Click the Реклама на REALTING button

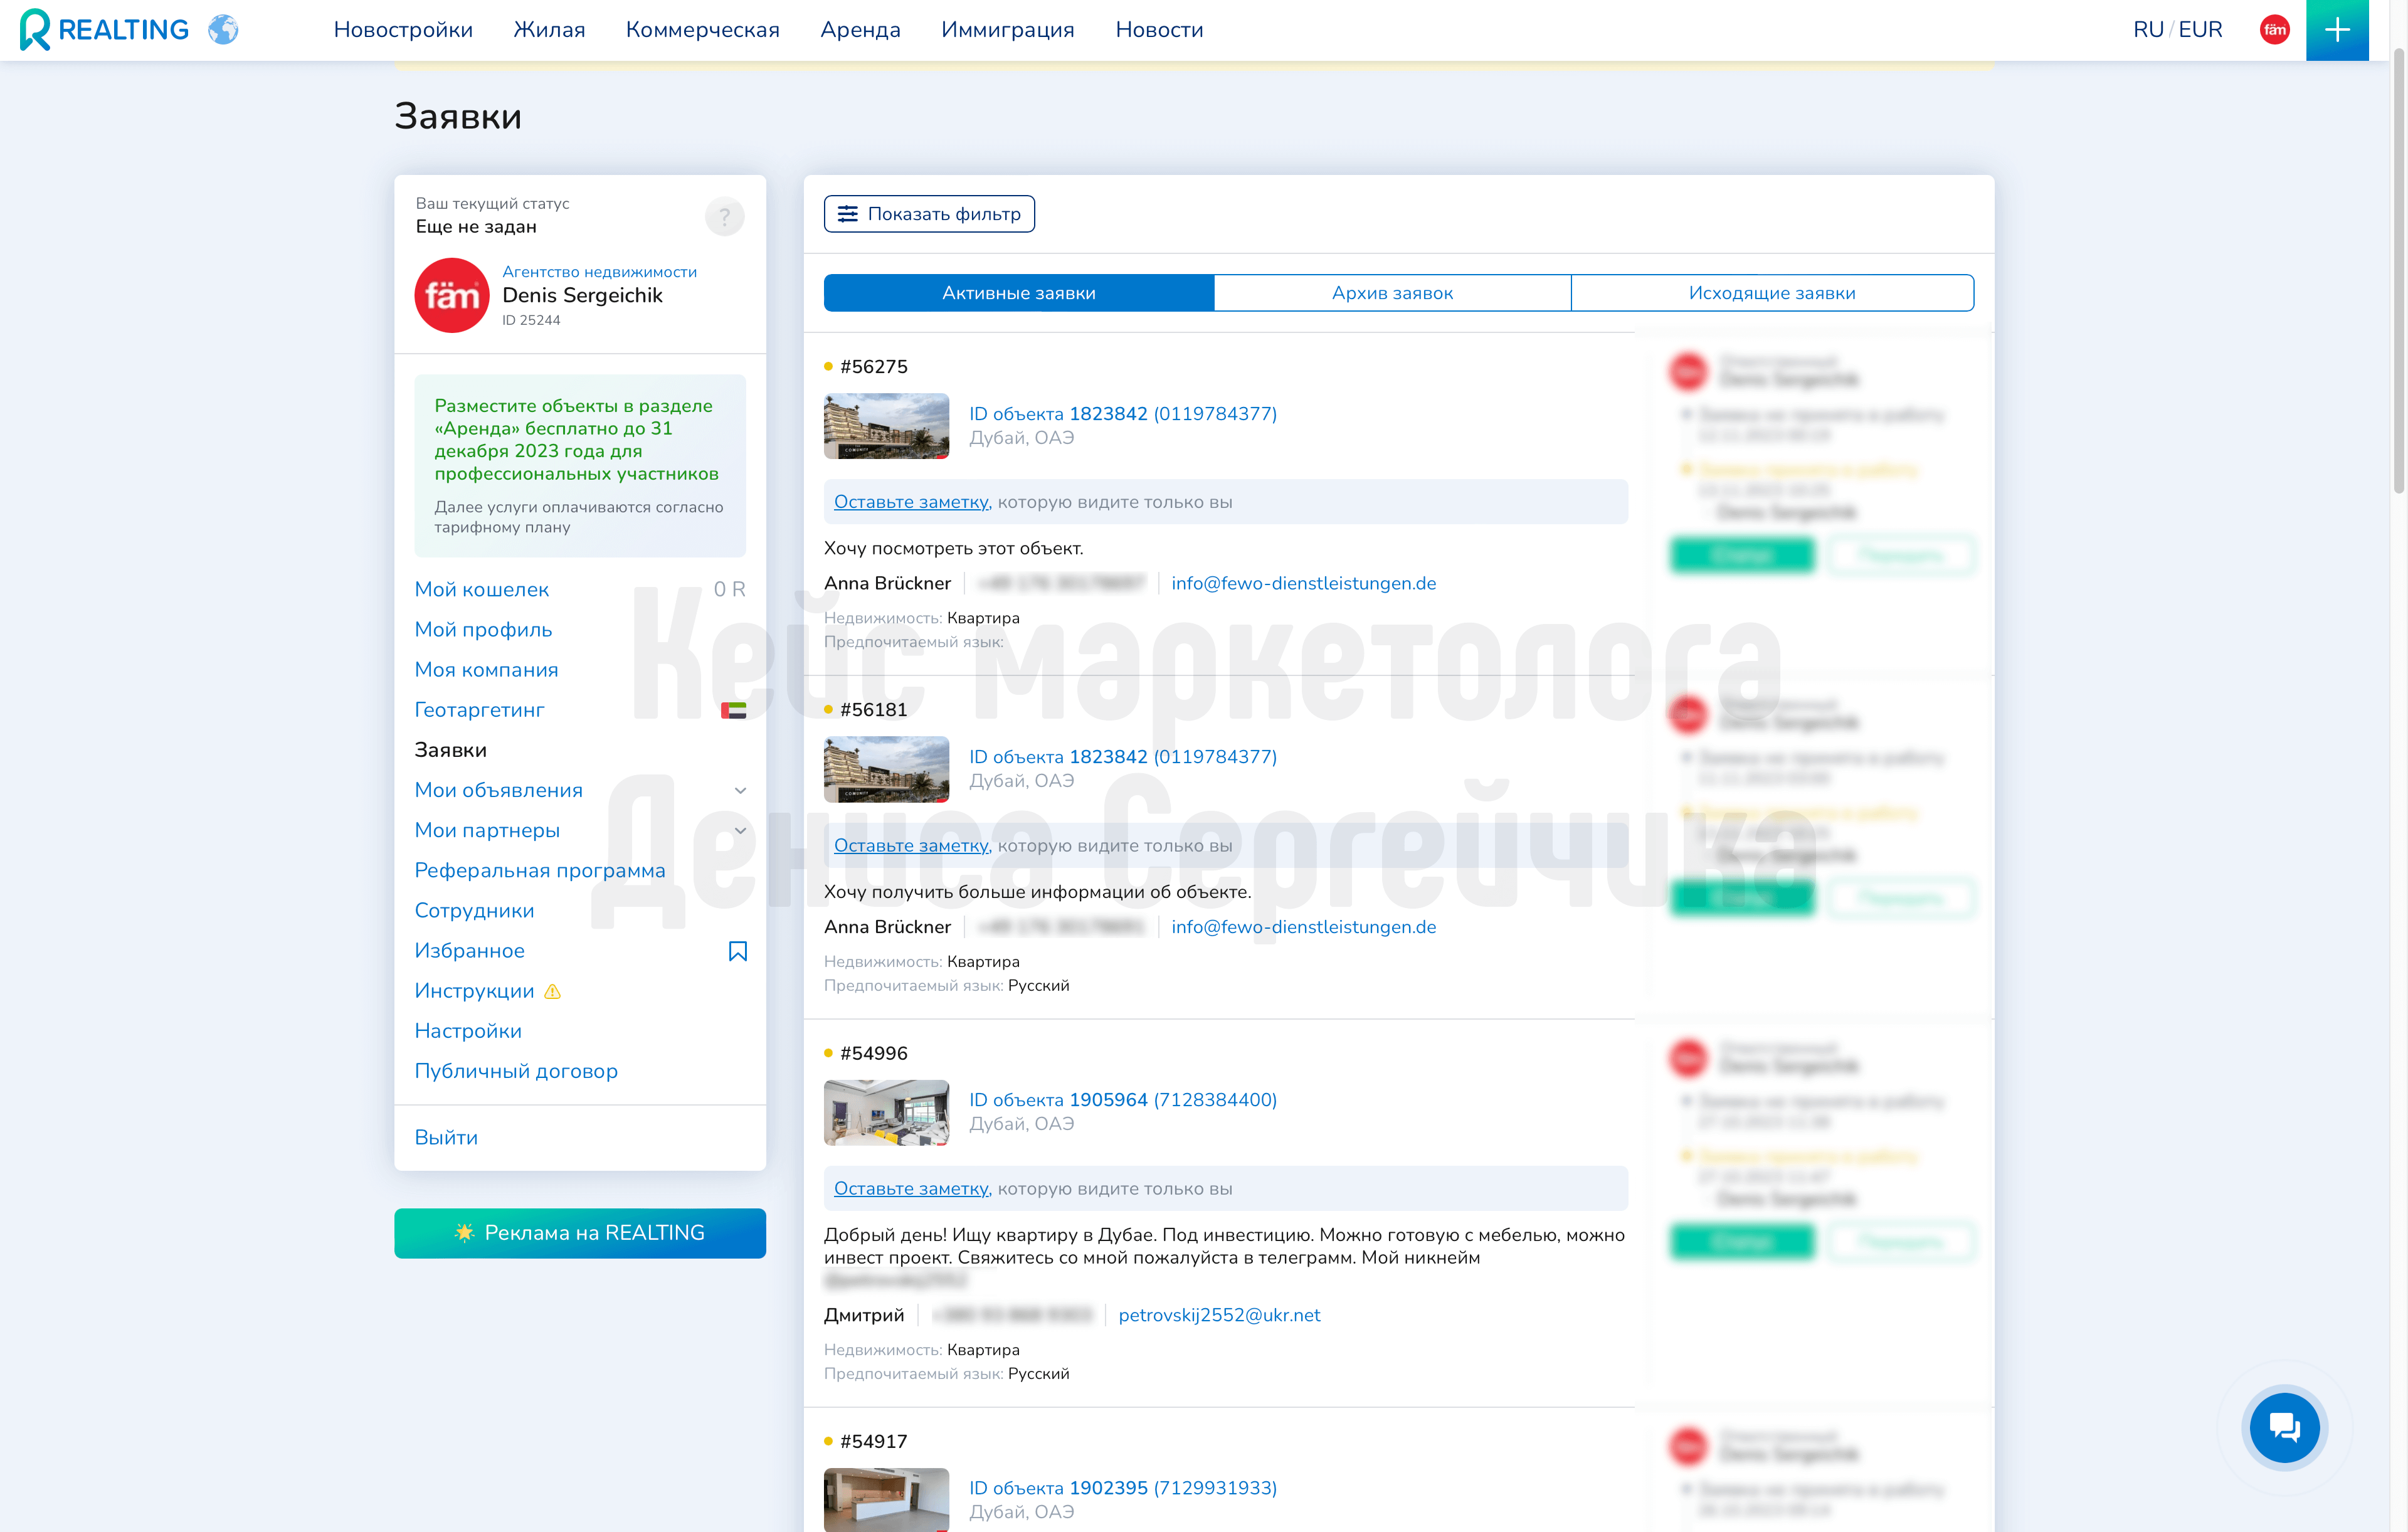point(580,1233)
